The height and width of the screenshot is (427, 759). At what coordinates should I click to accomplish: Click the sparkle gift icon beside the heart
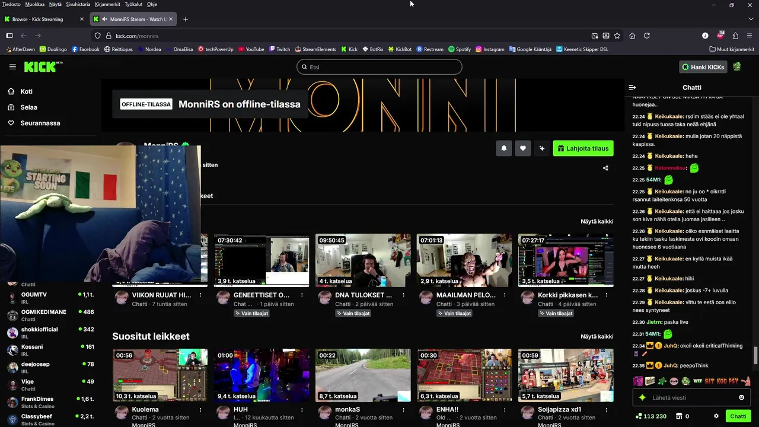(541, 148)
